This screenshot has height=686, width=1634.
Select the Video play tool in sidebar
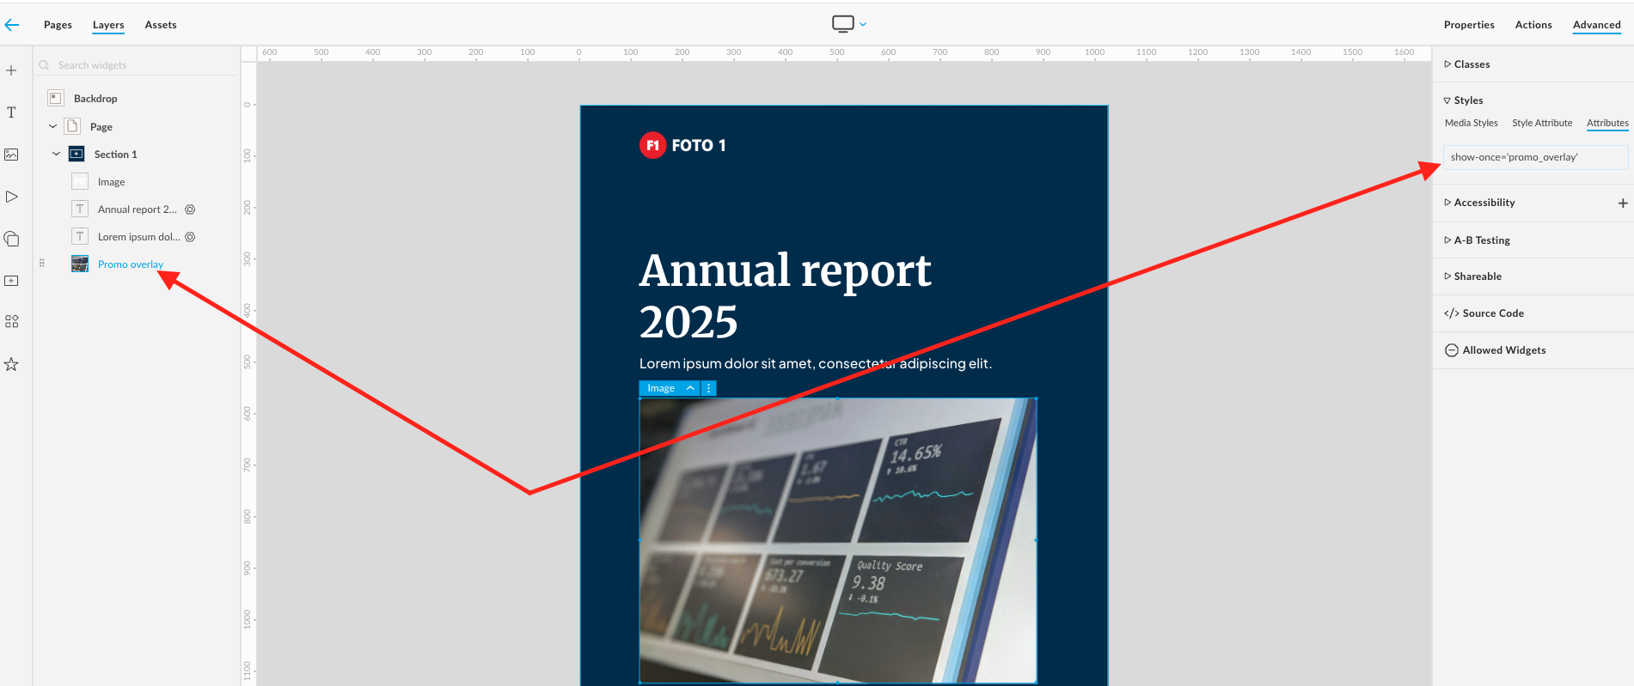11,197
